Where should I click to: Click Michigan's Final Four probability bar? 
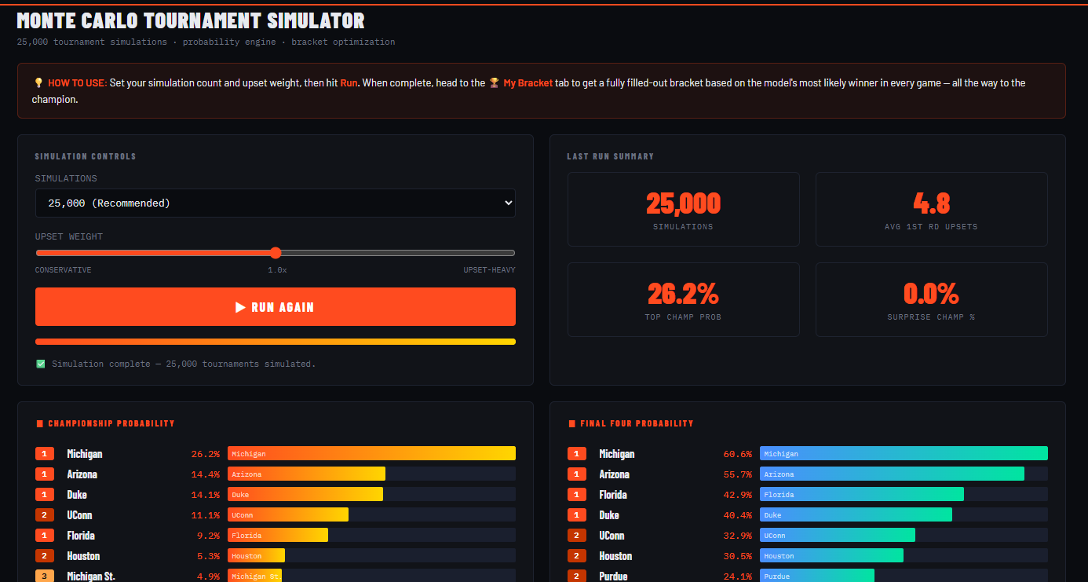point(904,454)
